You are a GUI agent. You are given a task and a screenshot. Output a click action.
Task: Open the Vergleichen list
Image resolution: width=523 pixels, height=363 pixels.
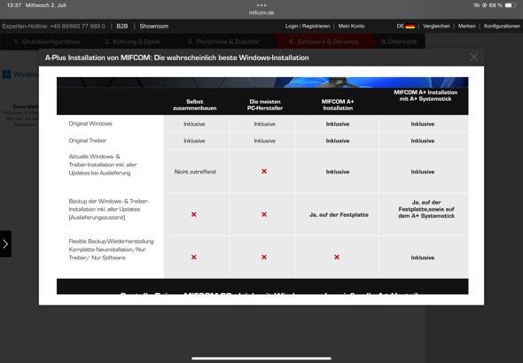(436, 26)
